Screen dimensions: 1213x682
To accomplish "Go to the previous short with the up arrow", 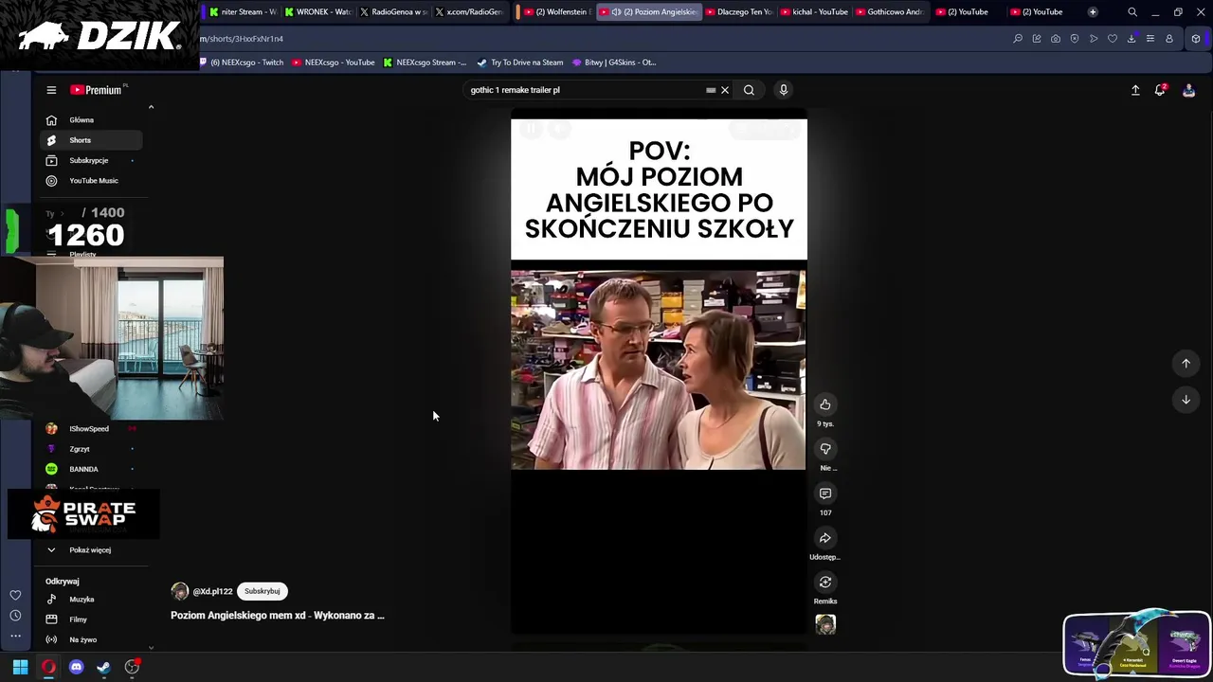I will point(1186,364).
